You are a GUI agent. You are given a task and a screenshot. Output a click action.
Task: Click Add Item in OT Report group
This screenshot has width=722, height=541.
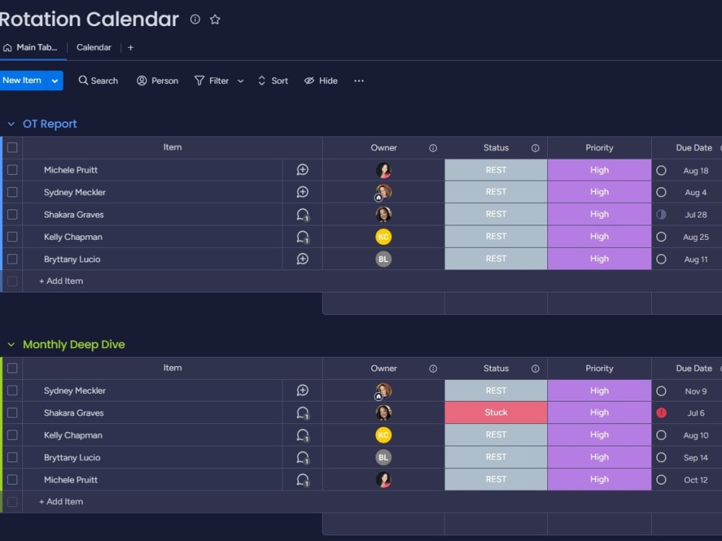coord(61,281)
